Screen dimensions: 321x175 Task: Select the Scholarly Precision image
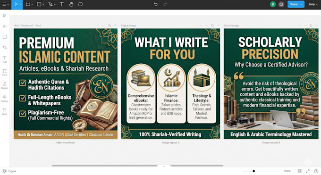[271, 83]
